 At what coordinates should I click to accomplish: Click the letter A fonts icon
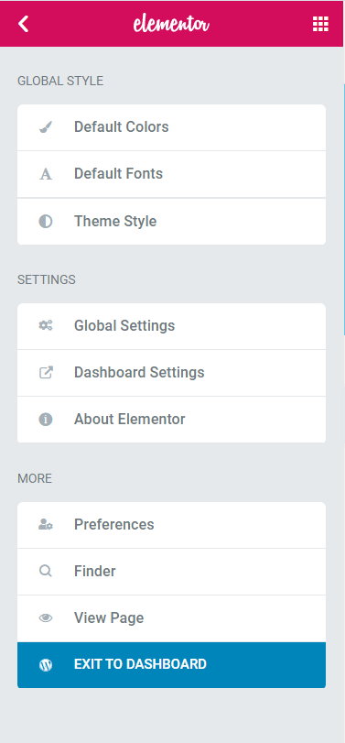click(46, 174)
